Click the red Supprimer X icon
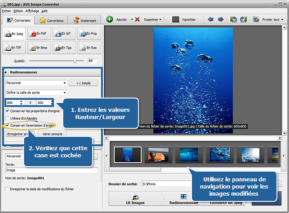Image resolution: width=289 pixels, height=213 pixels. coord(138,20)
